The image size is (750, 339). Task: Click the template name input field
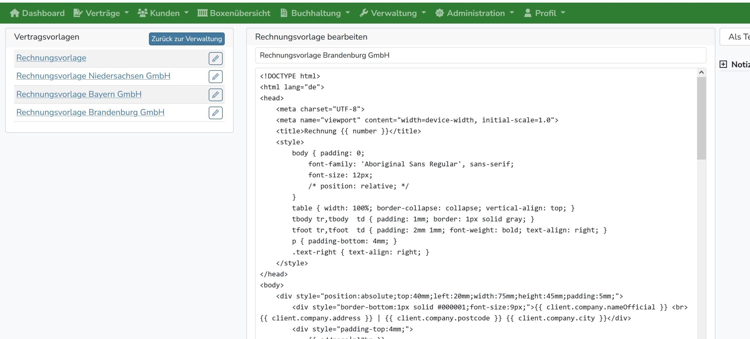click(480, 55)
